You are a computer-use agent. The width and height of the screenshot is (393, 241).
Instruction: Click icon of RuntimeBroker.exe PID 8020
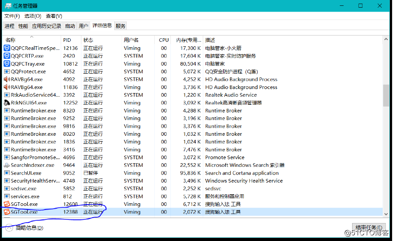[7, 134]
